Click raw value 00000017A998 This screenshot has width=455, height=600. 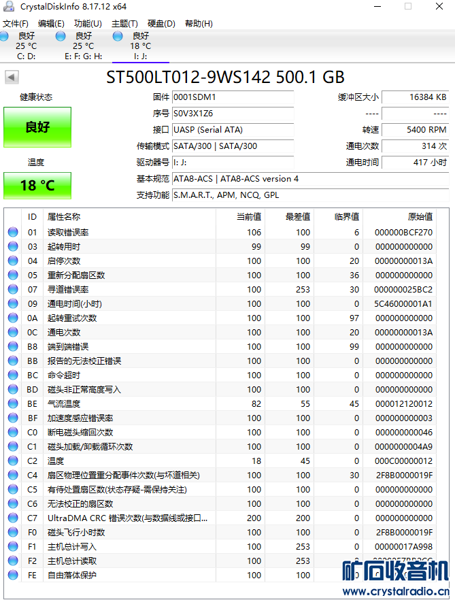404,546
